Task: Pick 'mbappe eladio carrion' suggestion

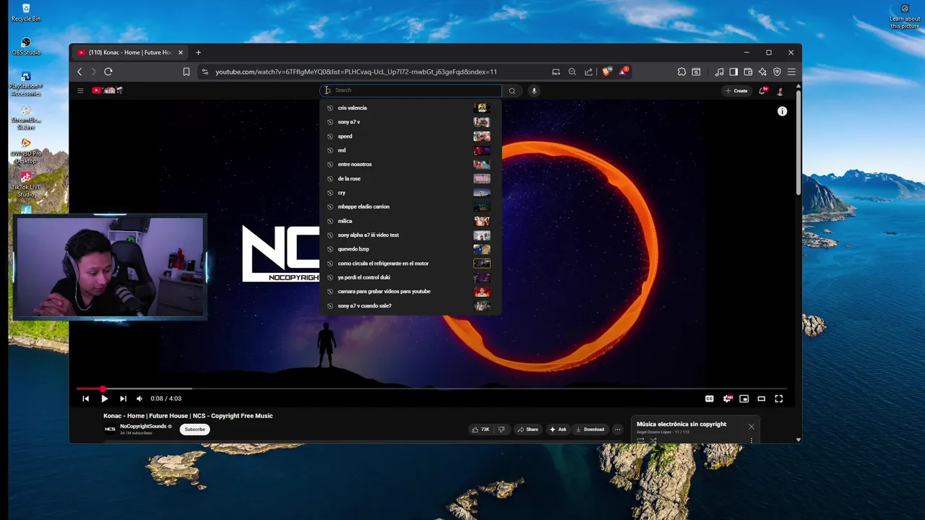Action: [x=410, y=207]
